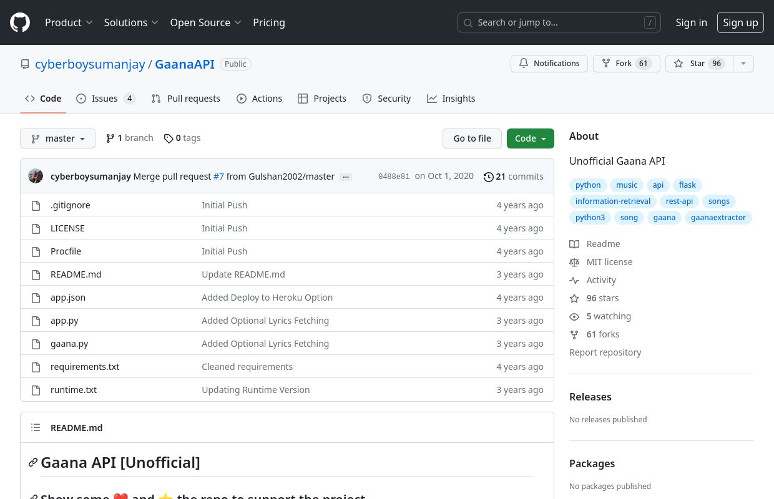The height and width of the screenshot is (499, 774).
Task: View the 96 stars list
Action: coord(594,298)
